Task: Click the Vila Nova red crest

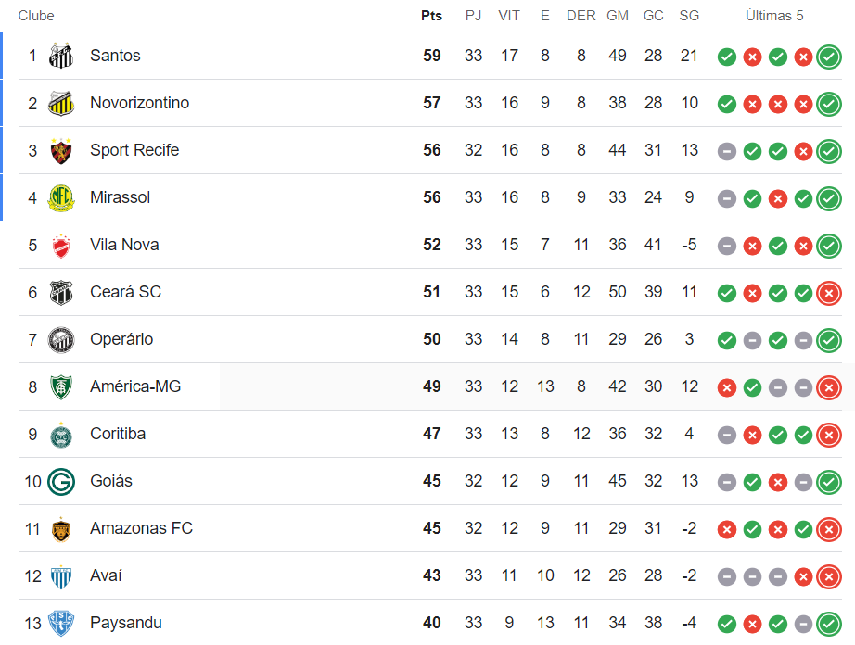Action: click(x=61, y=245)
